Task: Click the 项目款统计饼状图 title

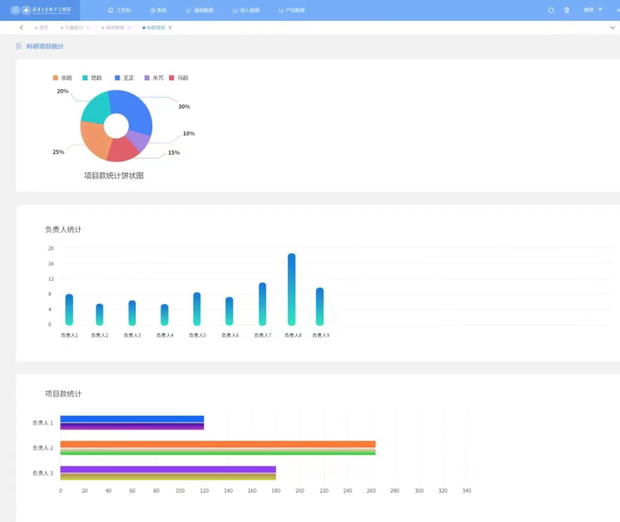Action: pyautogui.click(x=114, y=176)
